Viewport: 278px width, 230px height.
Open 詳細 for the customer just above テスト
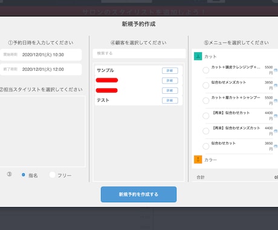point(170,91)
